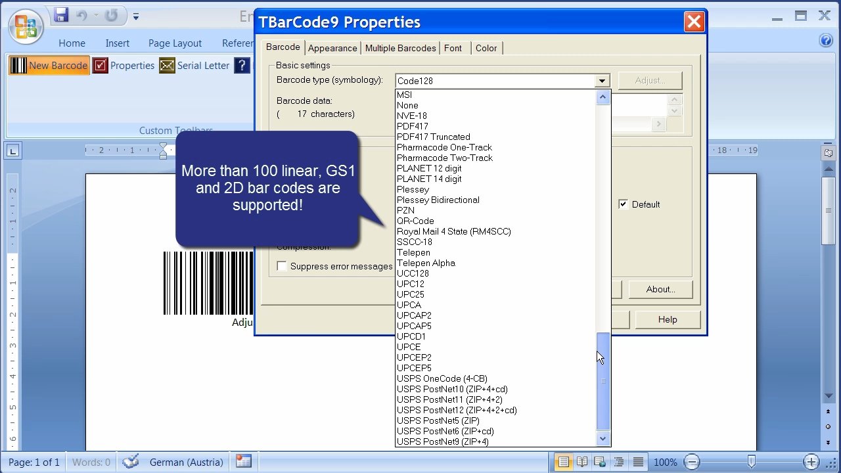The image size is (841, 473).
Task: Switch to Outline view
Action: pos(619,462)
